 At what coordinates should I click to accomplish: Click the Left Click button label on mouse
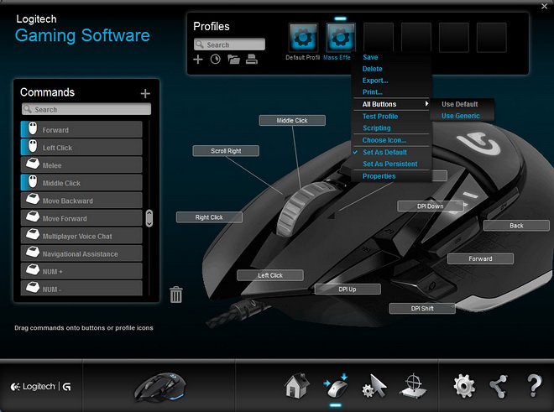[x=270, y=275]
